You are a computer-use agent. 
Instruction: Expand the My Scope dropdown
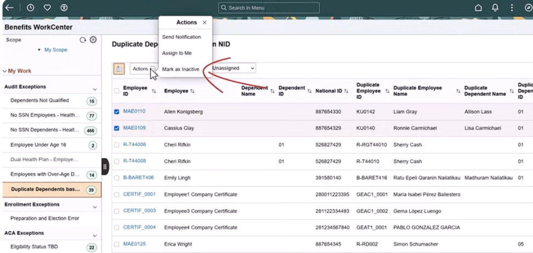[x=52, y=50]
